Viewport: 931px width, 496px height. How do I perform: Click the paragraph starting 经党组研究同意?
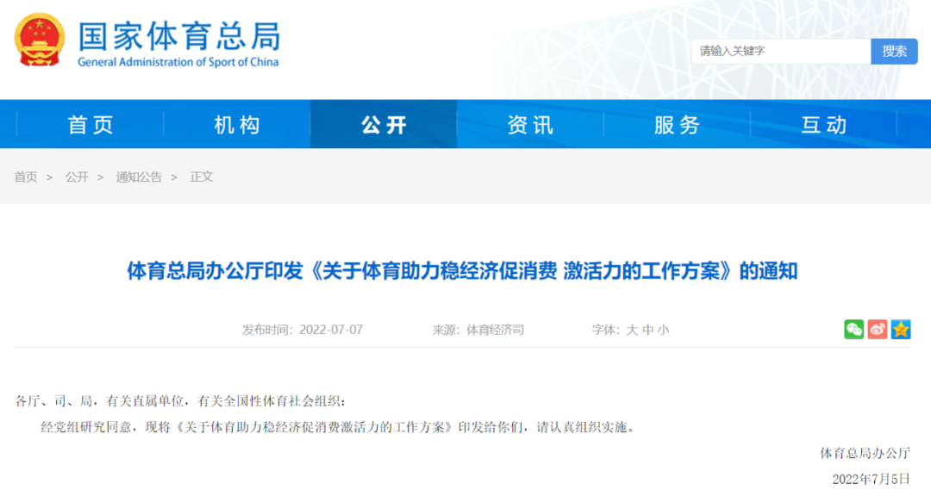pos(340,427)
